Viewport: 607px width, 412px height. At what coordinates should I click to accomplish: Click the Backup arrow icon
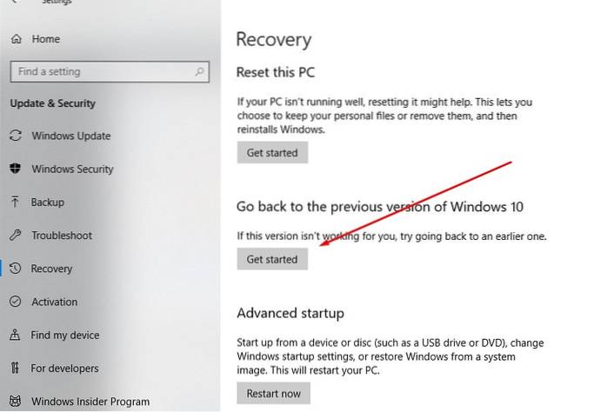click(15, 202)
